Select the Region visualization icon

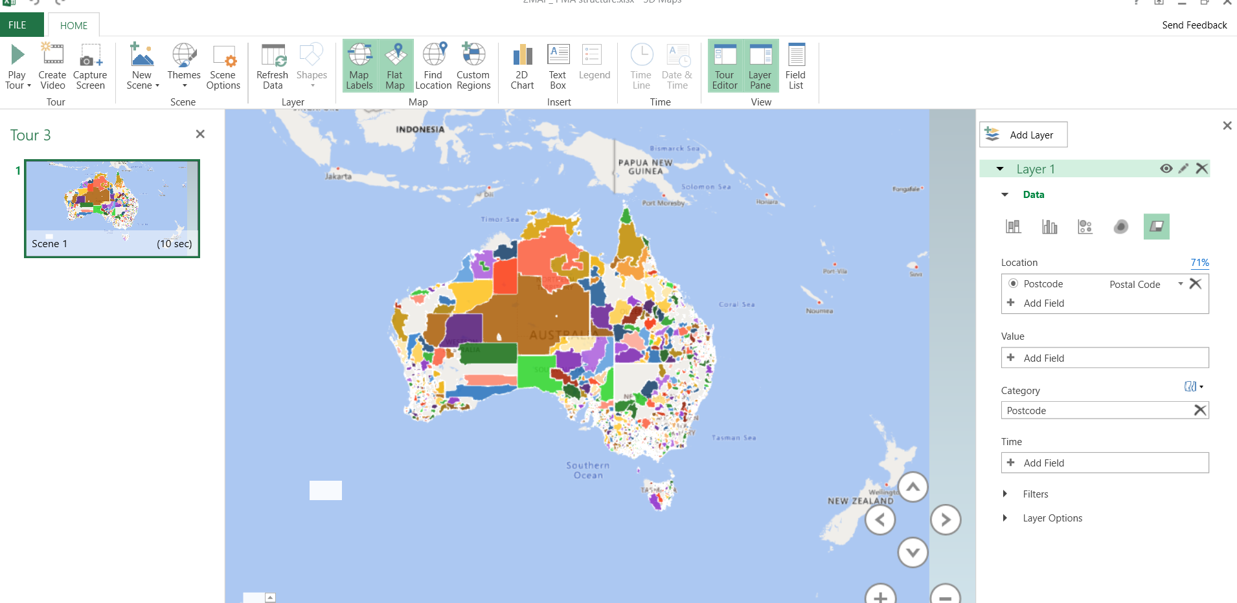click(x=1156, y=226)
